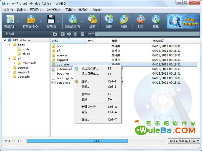Click the 刻录 burn disc icon
Screen dimensions: 202x151
coord(141,19)
